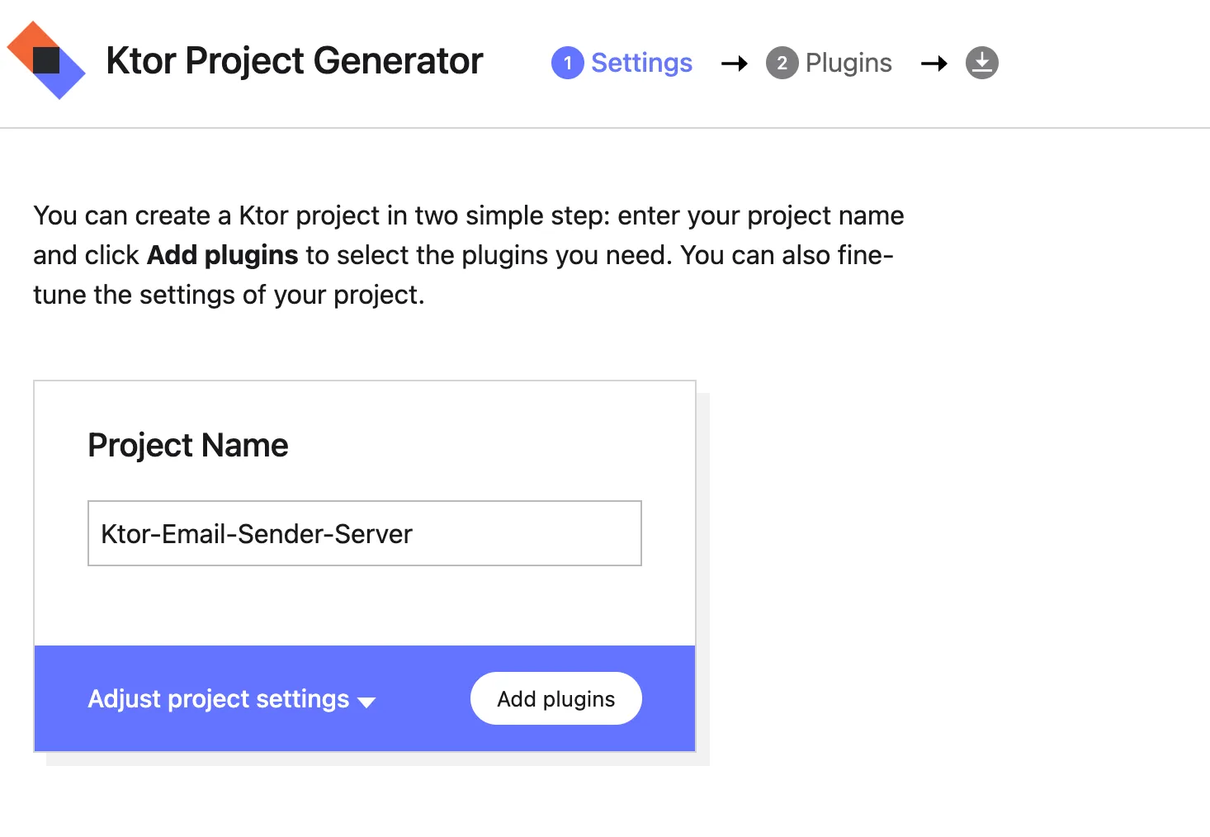Click the step 1 circle icon
1210x837 pixels.
pos(567,63)
